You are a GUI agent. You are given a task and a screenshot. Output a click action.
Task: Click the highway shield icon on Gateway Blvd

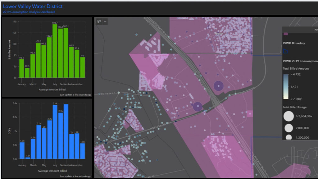pos(198,74)
